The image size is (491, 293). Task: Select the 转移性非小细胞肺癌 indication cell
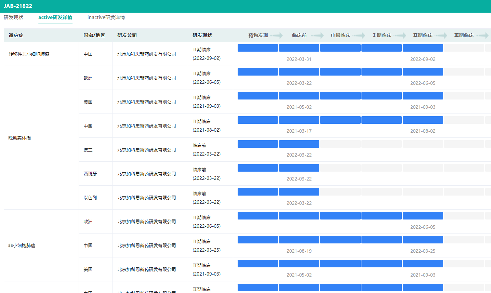pos(29,54)
